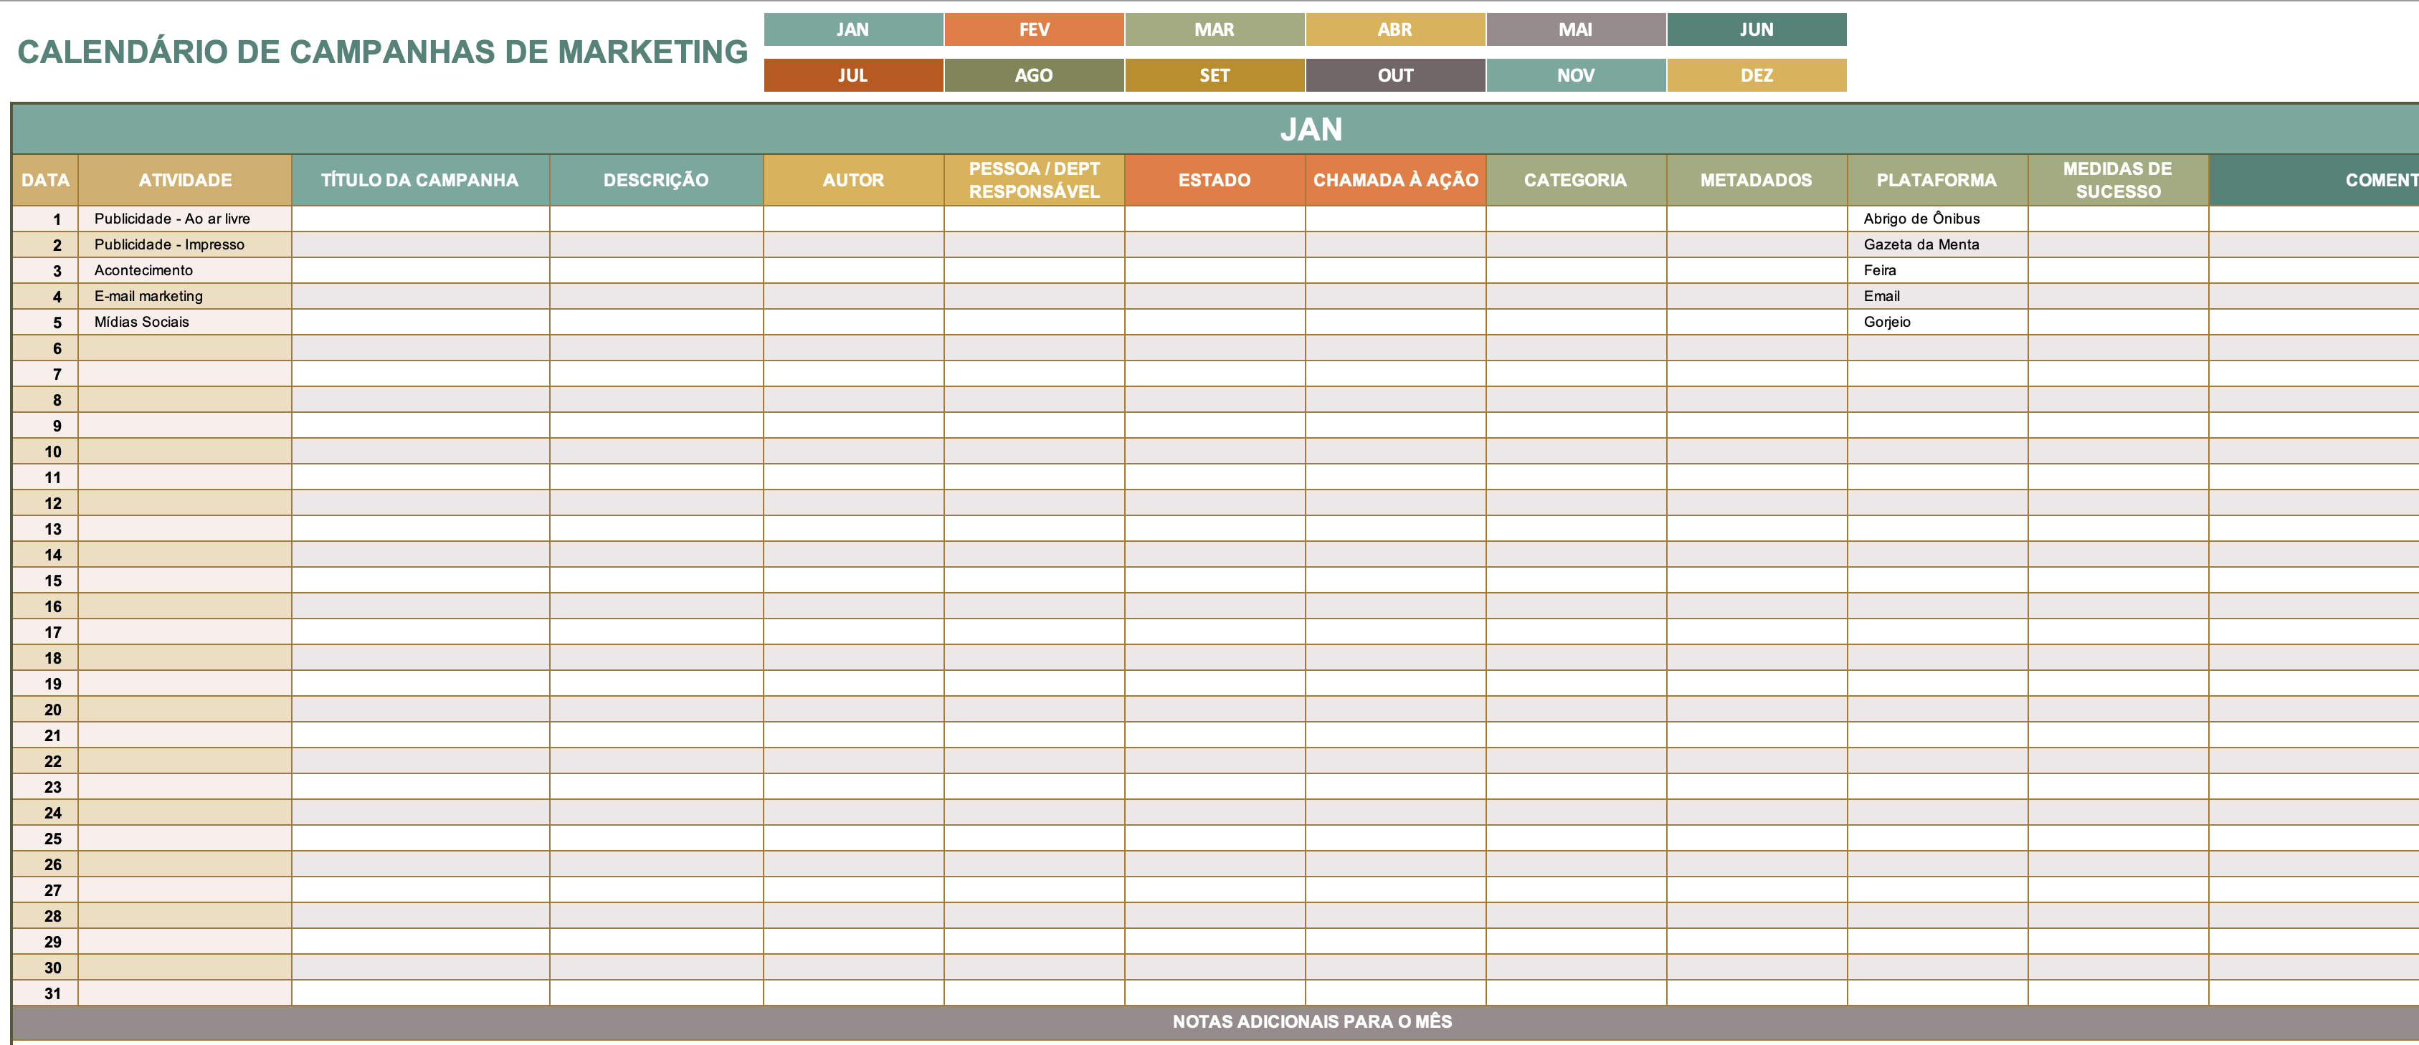Click the 'Email' platform cell

coord(1937,296)
